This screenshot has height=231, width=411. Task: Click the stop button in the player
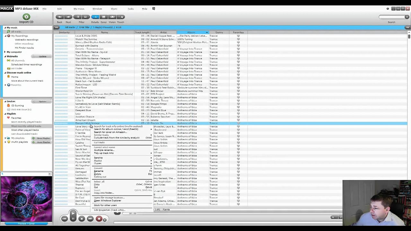point(82,219)
